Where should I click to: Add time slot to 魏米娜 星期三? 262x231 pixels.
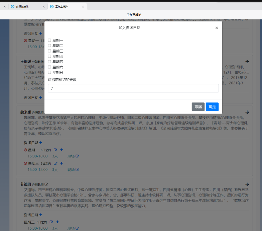(x=61, y=163)
